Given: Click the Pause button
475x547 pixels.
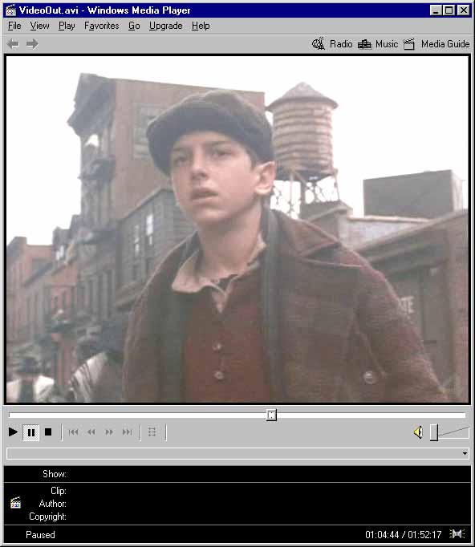Looking at the screenshot, I should (x=30, y=432).
